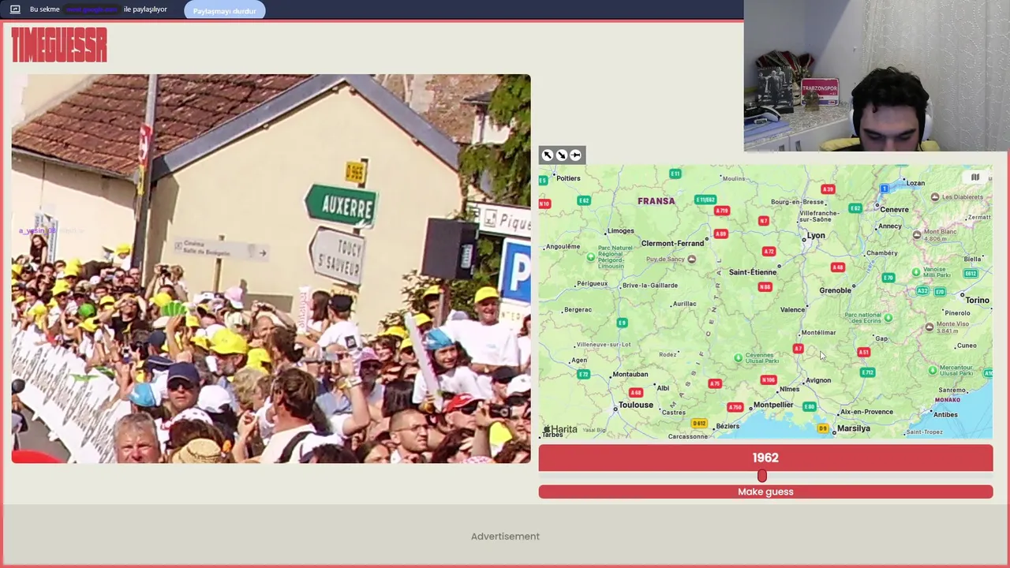The width and height of the screenshot is (1010, 568).
Task: Click Marsilya on the map
Action: click(x=854, y=428)
